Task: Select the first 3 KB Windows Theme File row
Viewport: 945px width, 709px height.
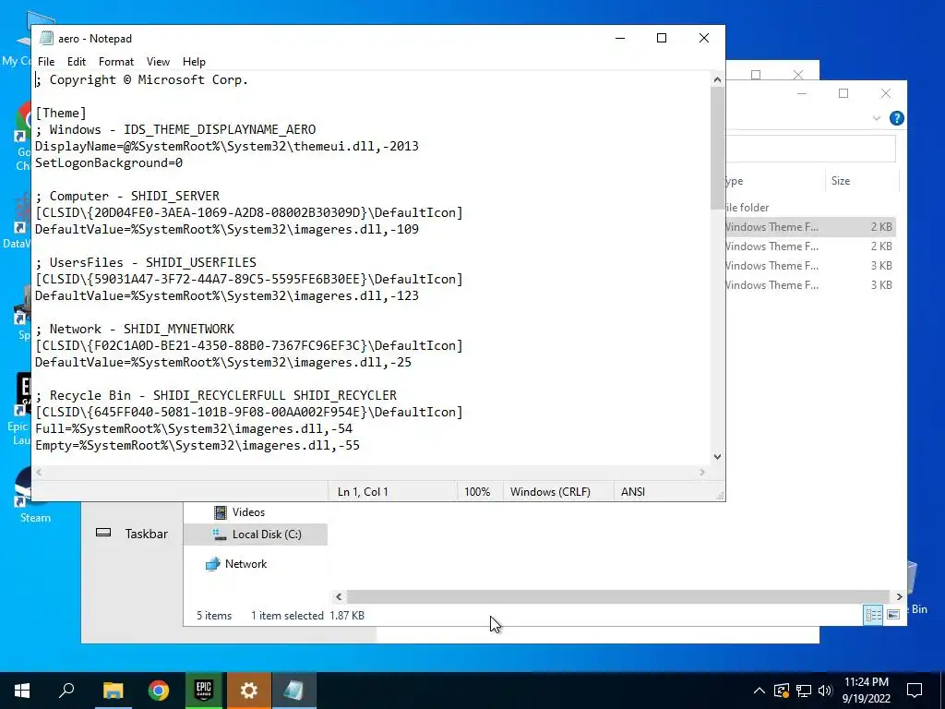Action: 810,265
